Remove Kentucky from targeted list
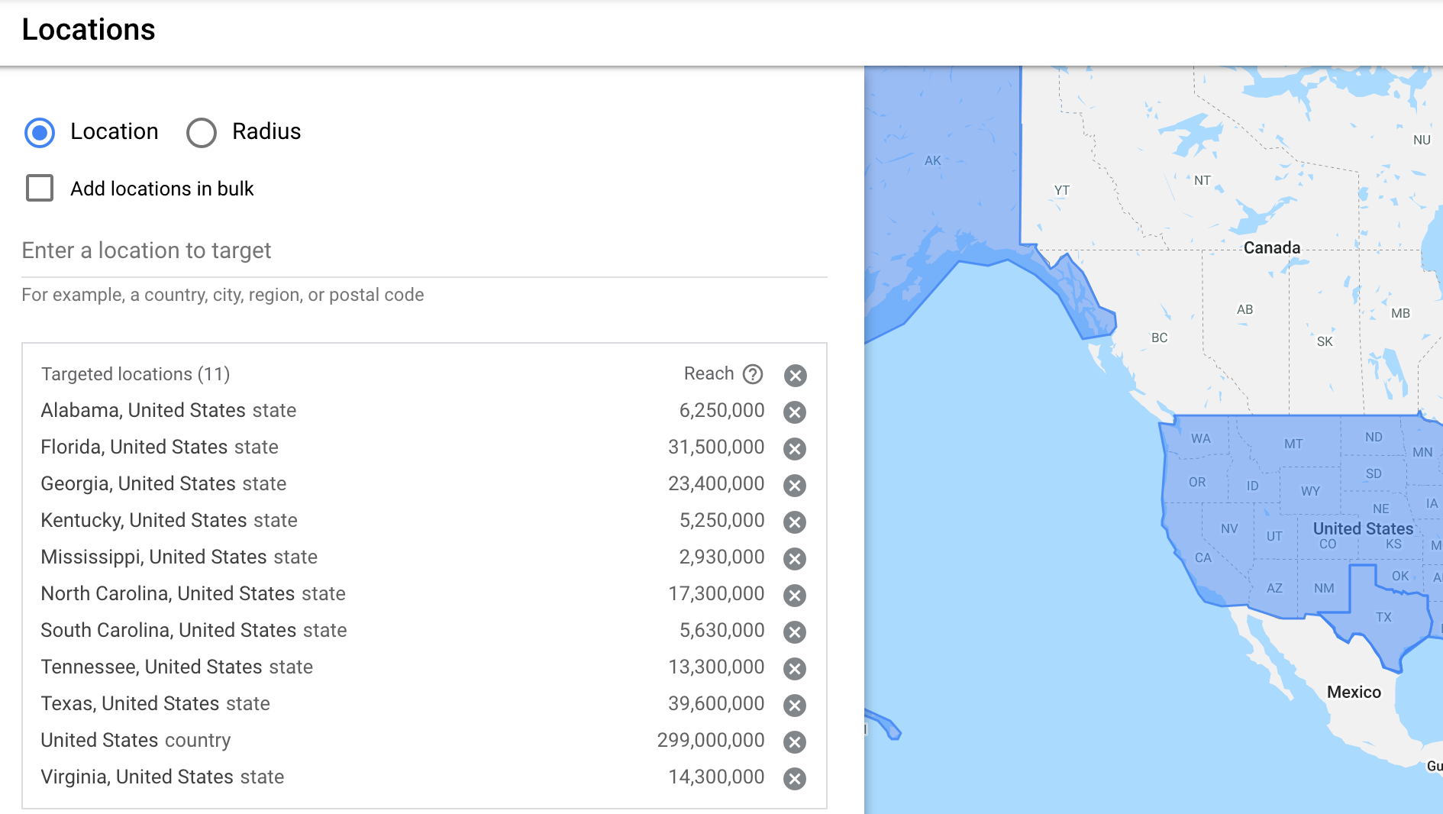This screenshot has height=814, width=1443. [x=795, y=522]
